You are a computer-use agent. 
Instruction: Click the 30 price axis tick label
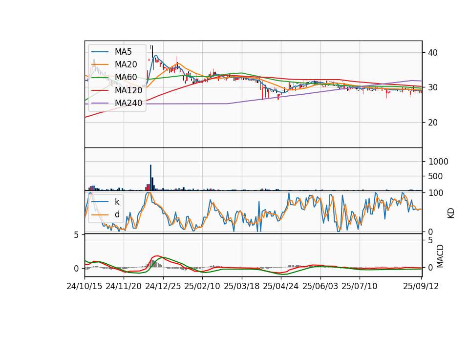pyautogui.click(x=433, y=87)
